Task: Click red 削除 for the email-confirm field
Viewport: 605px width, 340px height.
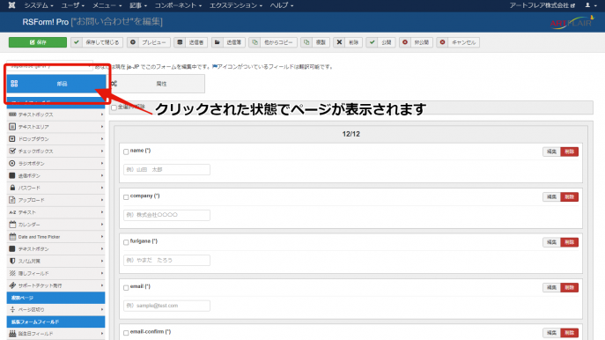Action: pos(570,333)
